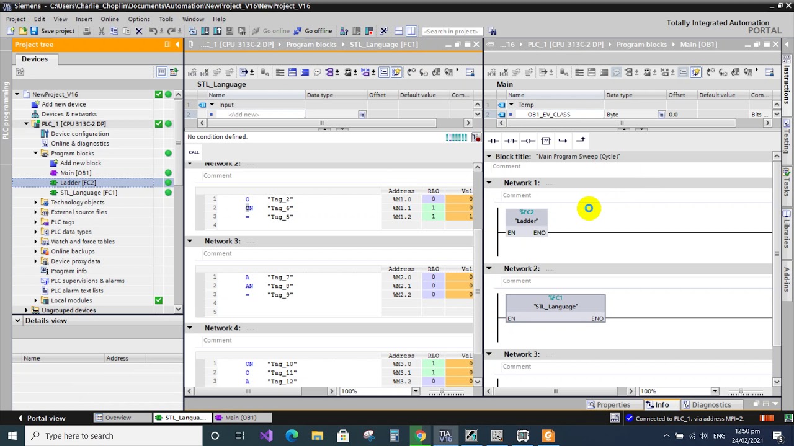The height and width of the screenshot is (446, 794).
Task: Open the Project menu
Action: [16, 19]
